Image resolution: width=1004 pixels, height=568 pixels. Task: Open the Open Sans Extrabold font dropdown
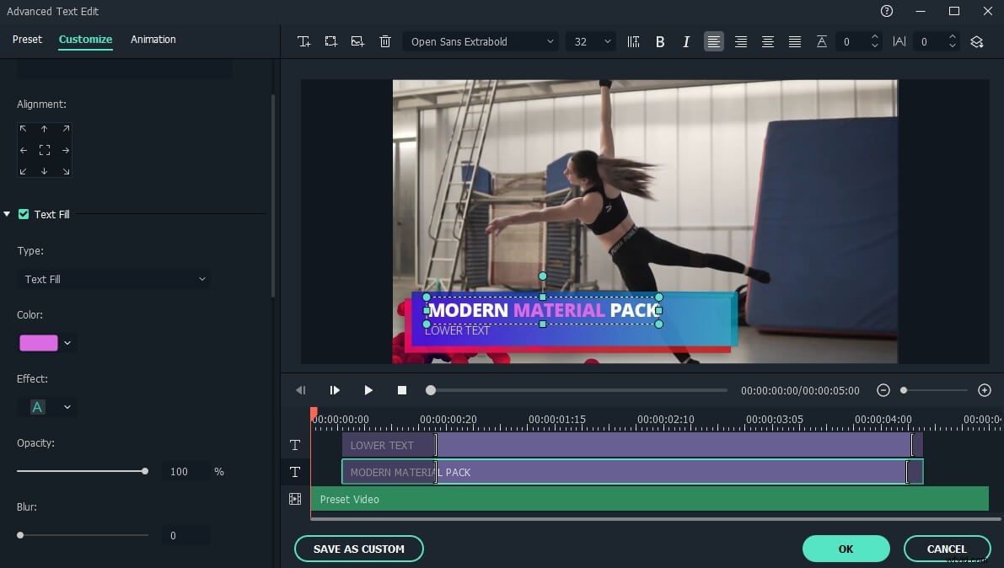click(481, 40)
